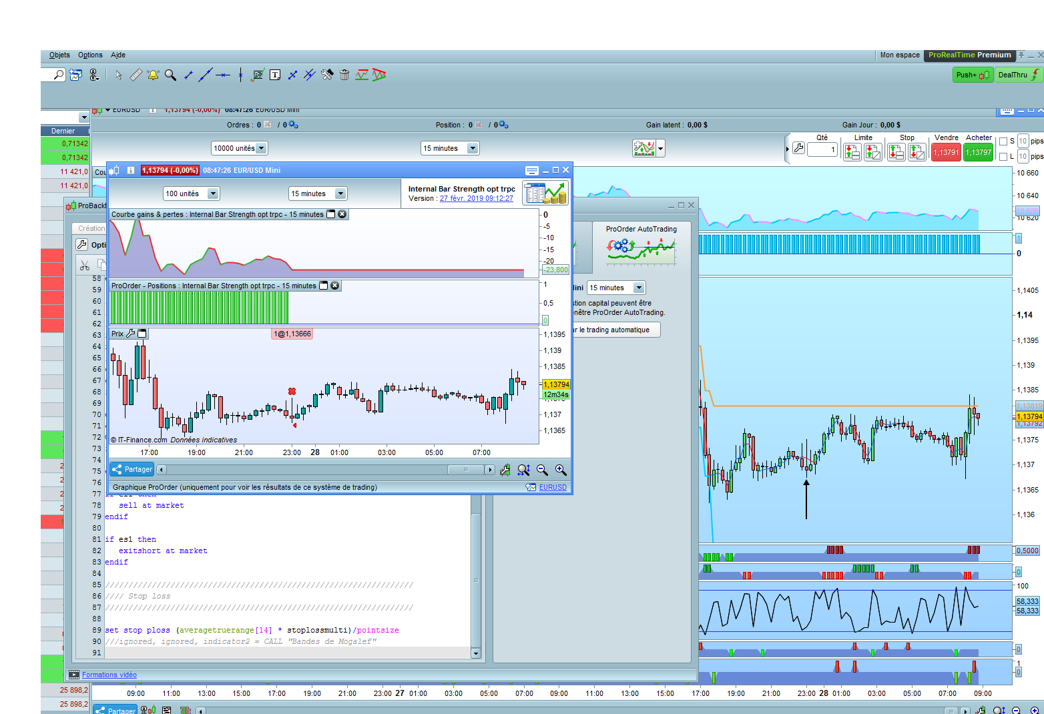
Task: Open the 15 minutes timeframe dropdown in main chart
Action: pos(450,148)
